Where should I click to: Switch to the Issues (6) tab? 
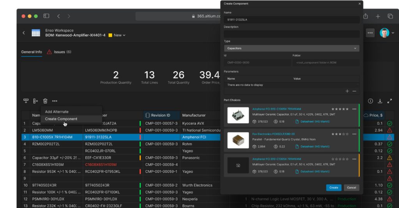pyautogui.click(x=59, y=52)
